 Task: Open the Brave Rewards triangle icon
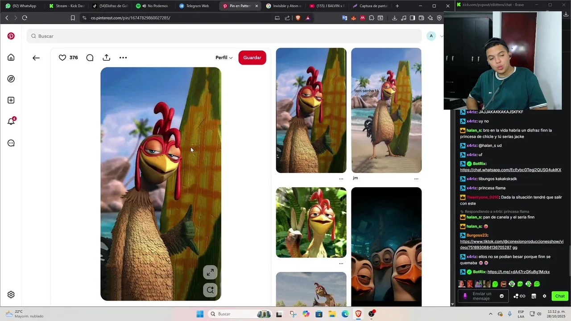(x=308, y=18)
